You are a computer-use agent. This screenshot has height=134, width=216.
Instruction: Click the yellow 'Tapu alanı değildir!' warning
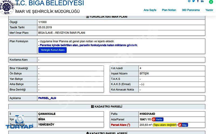165,125
